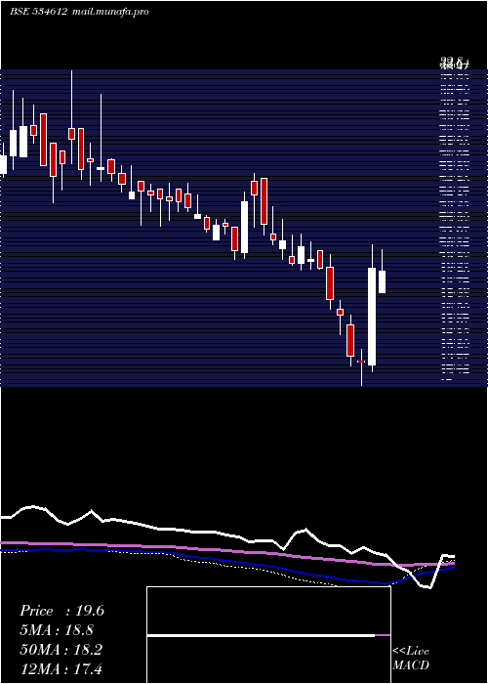Click the 'BSE 534612' ticker text
The width and height of the screenshot is (488, 684).
point(38,12)
